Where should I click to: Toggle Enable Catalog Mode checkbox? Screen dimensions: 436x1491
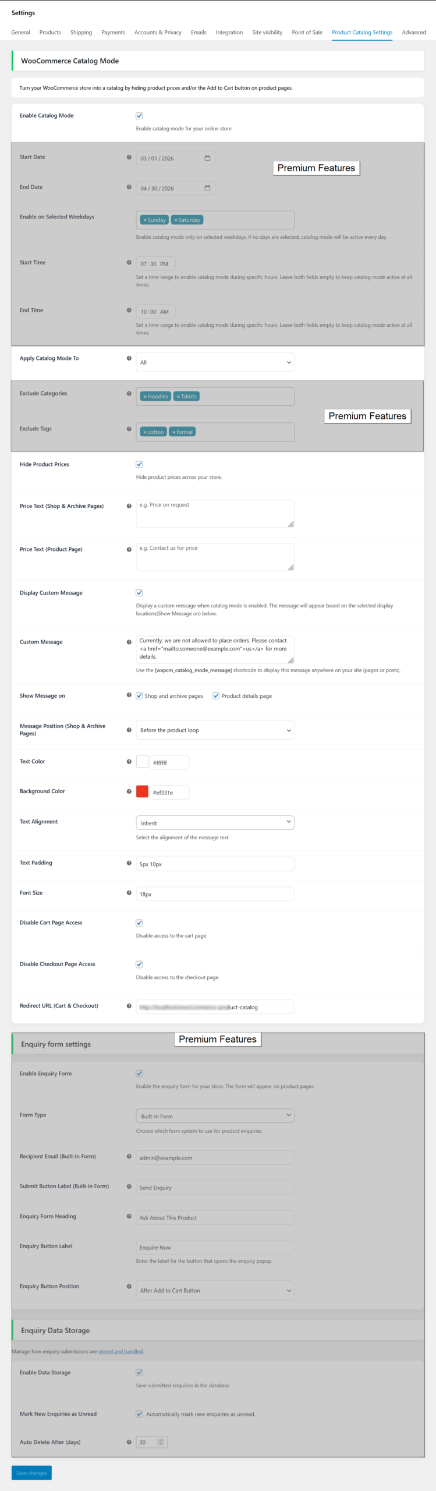tap(139, 116)
